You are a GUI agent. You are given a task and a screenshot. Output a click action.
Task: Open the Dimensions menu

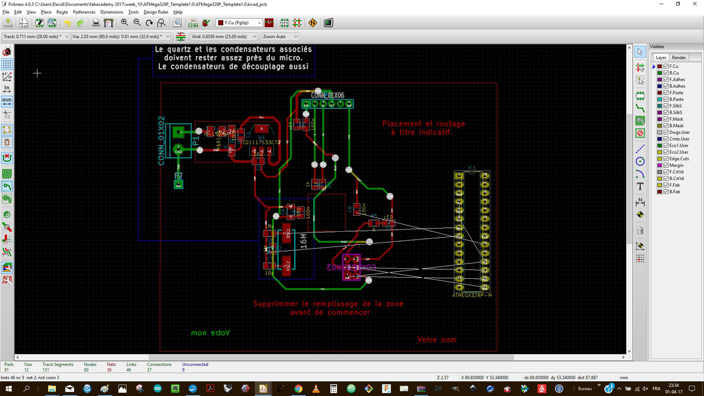[x=112, y=12]
